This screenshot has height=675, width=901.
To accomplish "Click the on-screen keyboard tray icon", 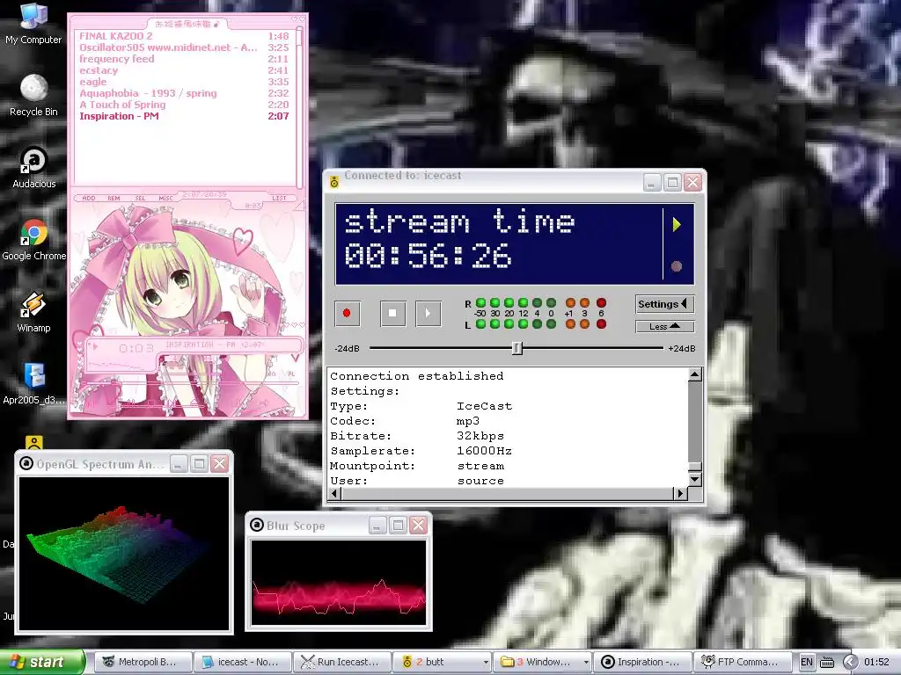I will [x=827, y=663].
